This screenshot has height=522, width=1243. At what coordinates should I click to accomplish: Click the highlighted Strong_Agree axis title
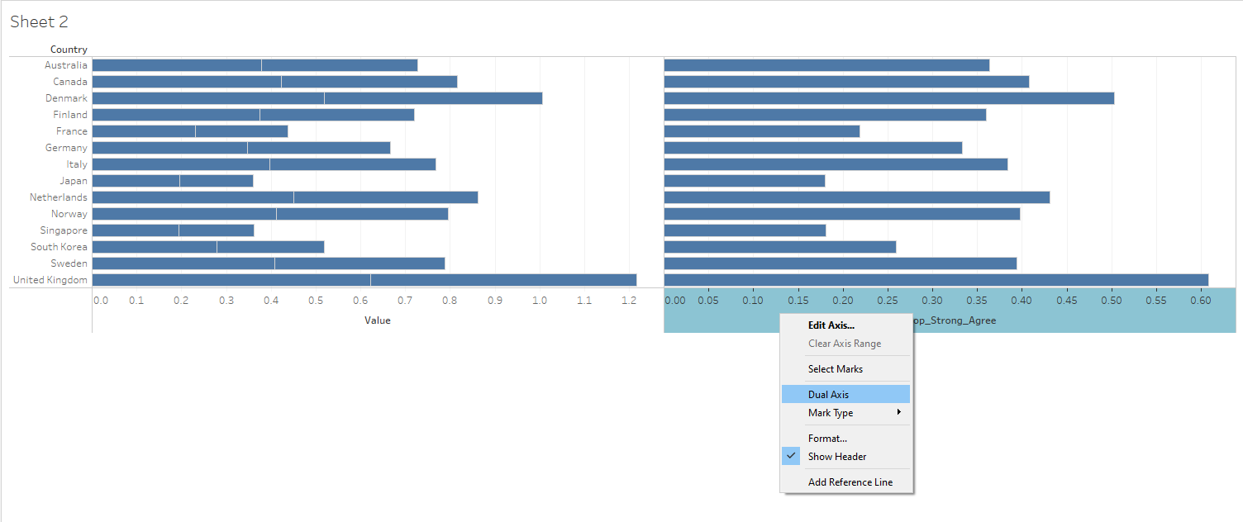pos(949,320)
